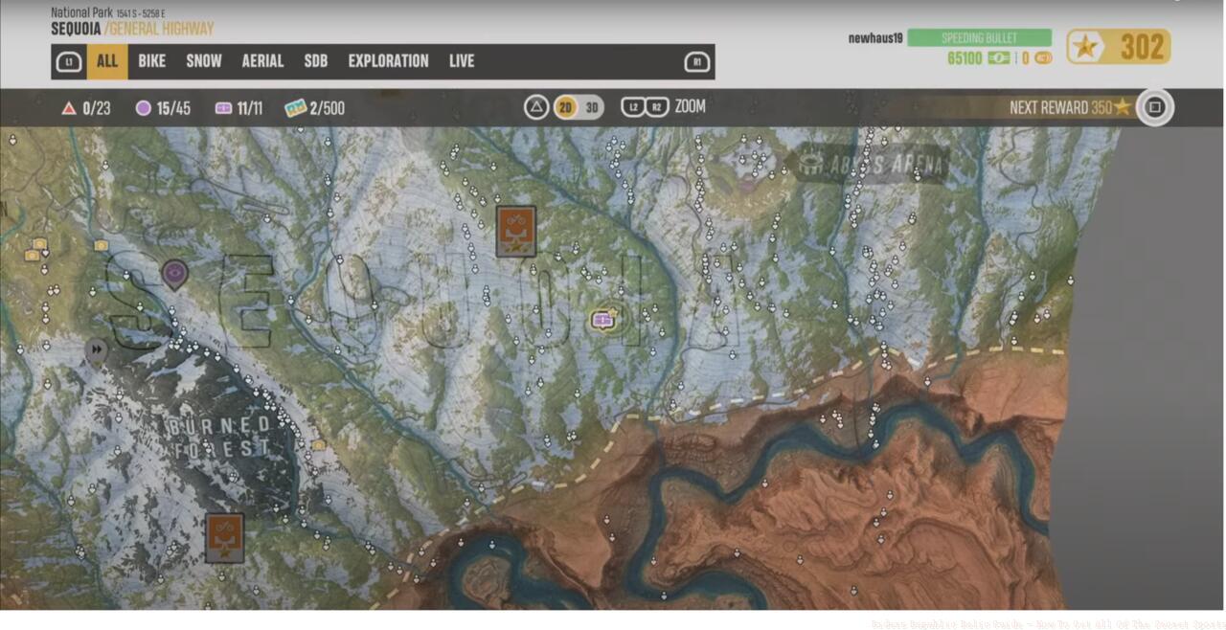Click the gray fast-travel marker on the map
The width and height of the screenshot is (1226, 630).
(96, 350)
